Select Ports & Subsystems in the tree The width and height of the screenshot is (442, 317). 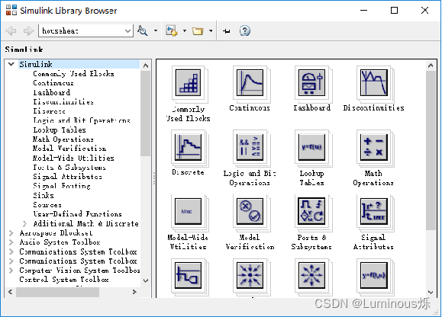(69, 168)
